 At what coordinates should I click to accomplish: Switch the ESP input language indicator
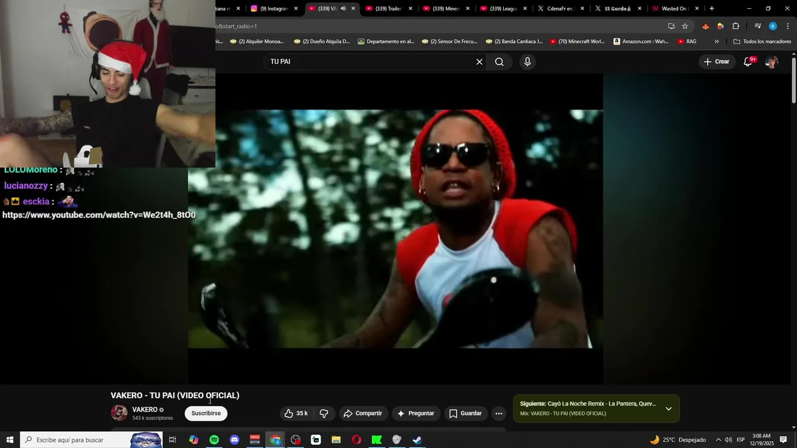click(740, 440)
